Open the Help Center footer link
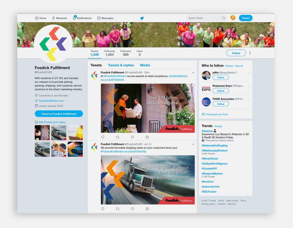The height and width of the screenshot is (228, 293). (x=232, y=201)
